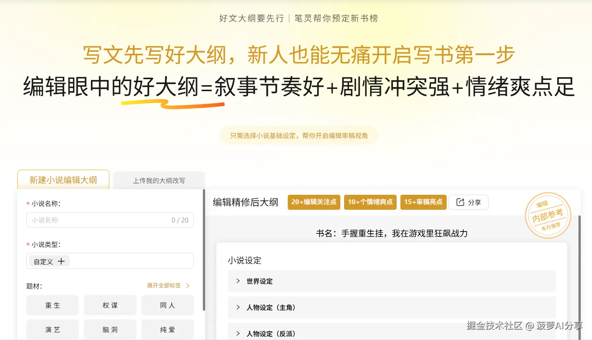The width and height of the screenshot is (592, 340).
Task: Select the 同人 genre tag
Action: pos(168,305)
